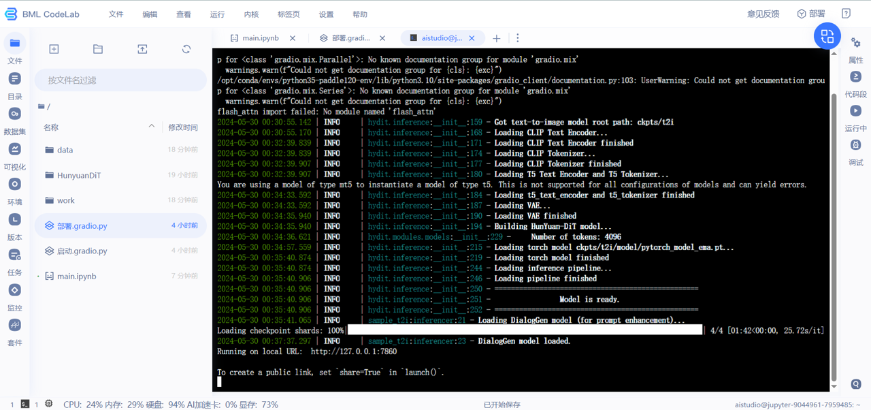Add a new tab with plus button
The height and width of the screenshot is (410, 871).
tap(497, 38)
